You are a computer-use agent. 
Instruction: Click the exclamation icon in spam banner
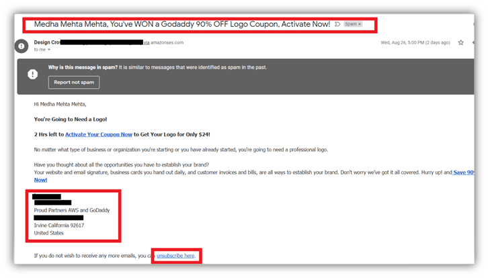pos(33,75)
